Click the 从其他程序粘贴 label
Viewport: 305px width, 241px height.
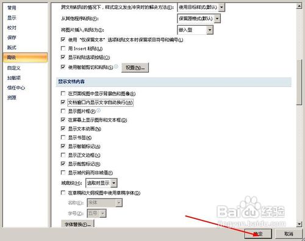[80, 19]
